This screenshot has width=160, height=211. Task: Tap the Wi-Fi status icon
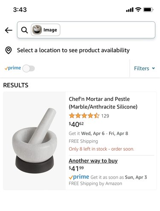coord(138,9)
